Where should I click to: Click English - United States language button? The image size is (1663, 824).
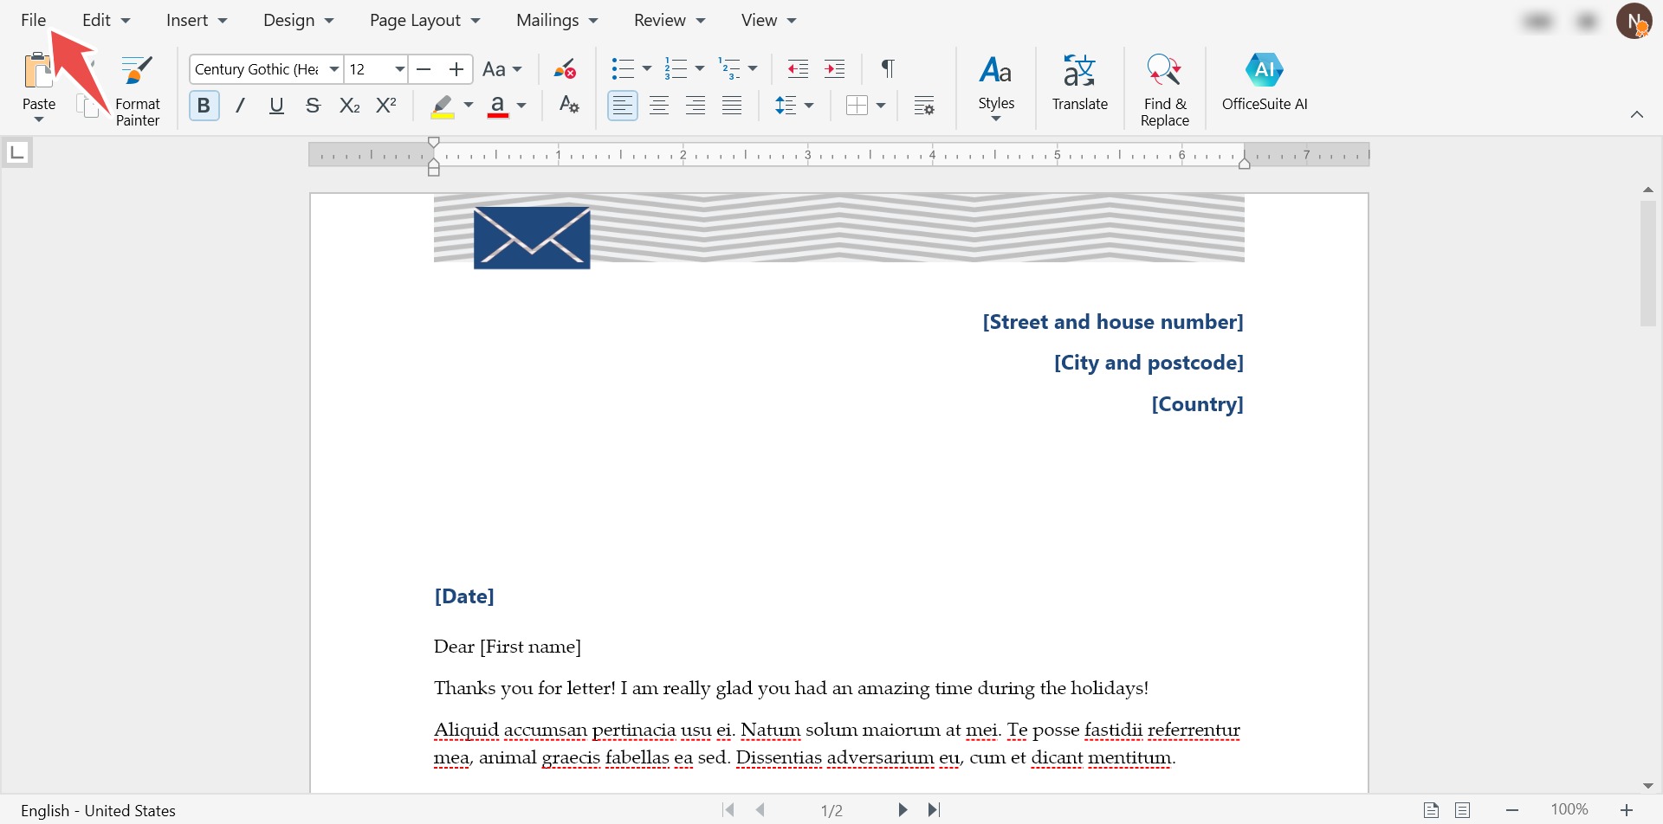[x=98, y=810]
